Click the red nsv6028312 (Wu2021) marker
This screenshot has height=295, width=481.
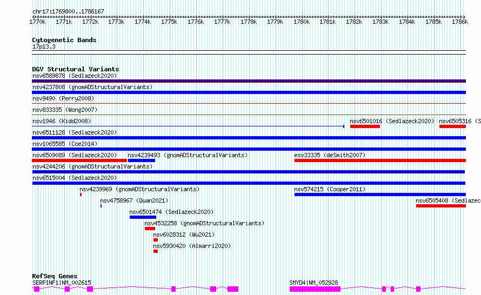point(156,240)
